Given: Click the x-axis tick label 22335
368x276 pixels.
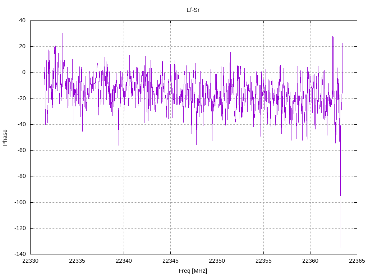Looking at the screenshot, I should click(x=77, y=261).
